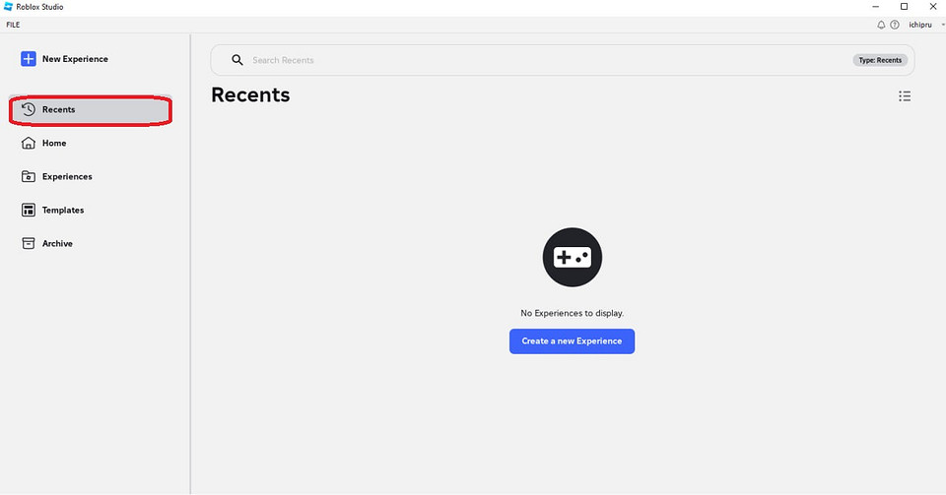Click into the Search Recents field
Screen dimensions: 946x495
tap(493, 60)
